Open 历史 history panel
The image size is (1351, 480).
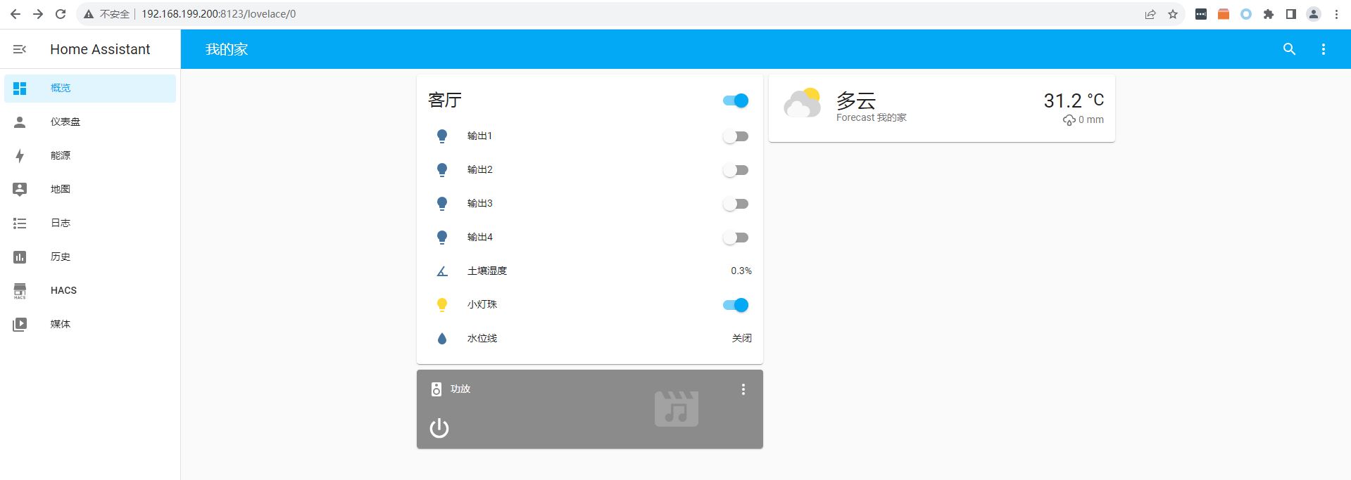[61, 257]
